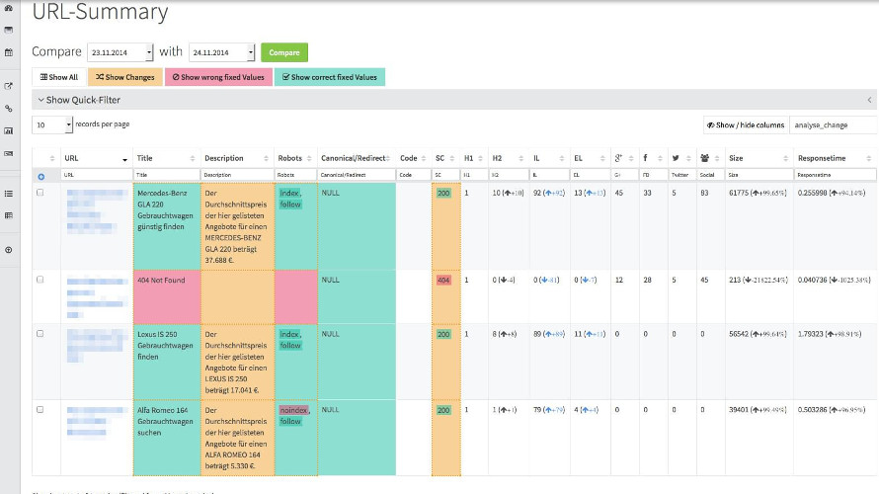
Task: Click the bar chart icon in the sidebar
Action: tap(9, 130)
